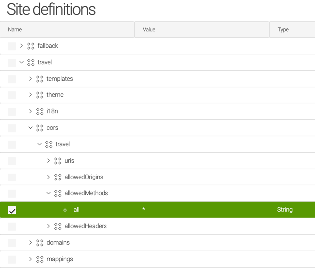
Task: Expand the fallback node
Action: pos(21,46)
